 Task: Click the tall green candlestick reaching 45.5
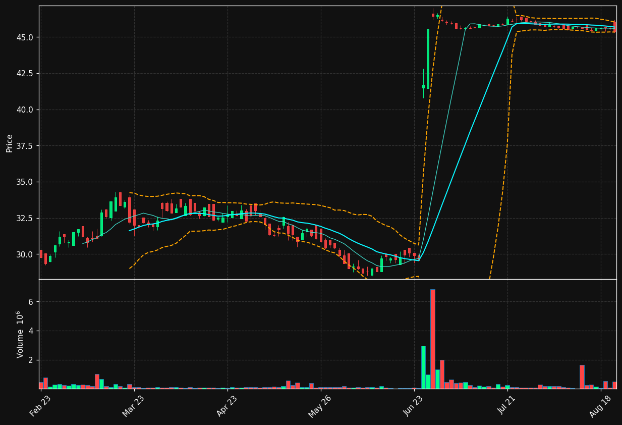[x=428, y=59]
